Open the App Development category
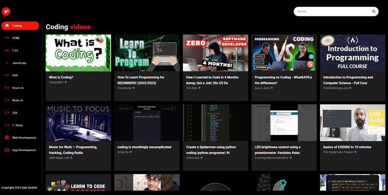 click(x=20, y=150)
